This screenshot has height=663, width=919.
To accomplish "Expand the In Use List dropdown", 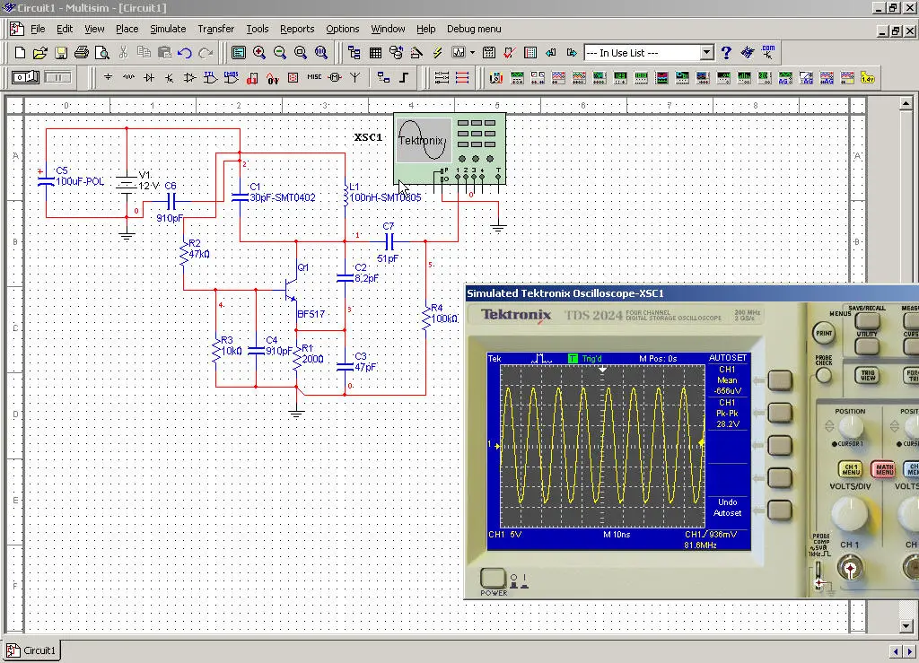I will coord(707,53).
